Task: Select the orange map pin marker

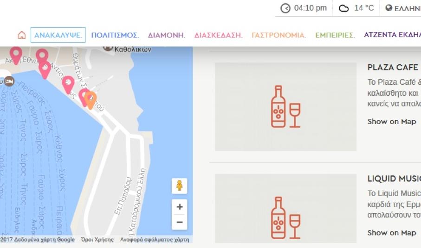Action: point(91,99)
